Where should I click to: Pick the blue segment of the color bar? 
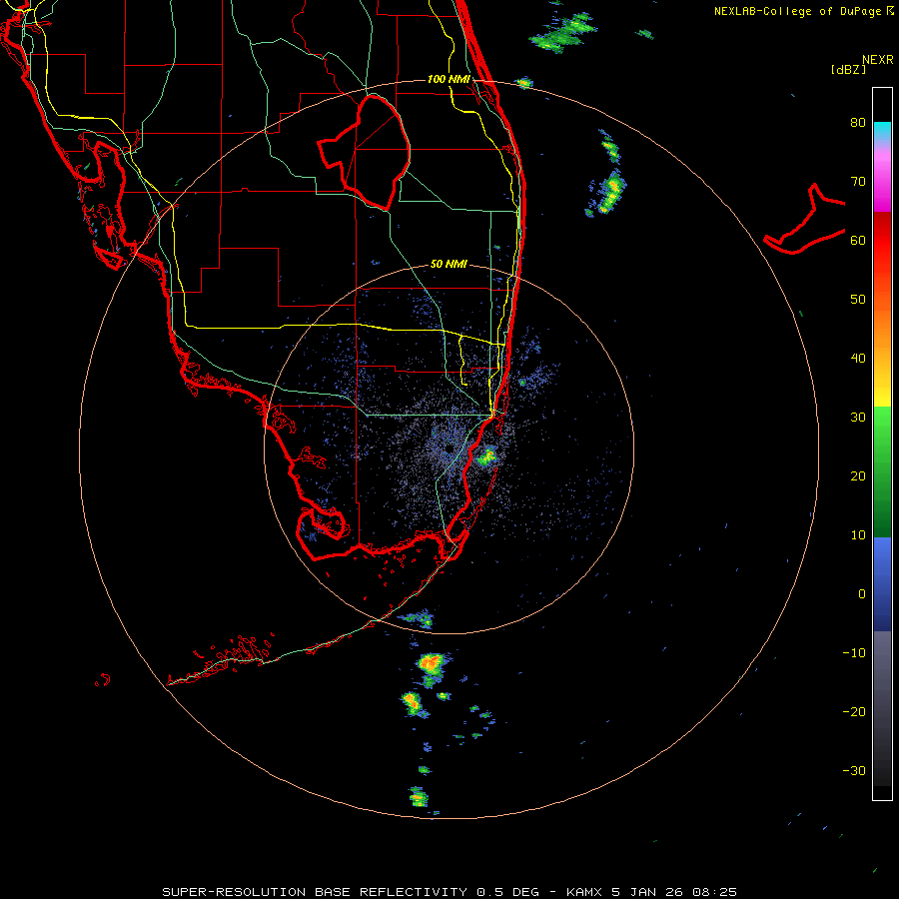882,584
